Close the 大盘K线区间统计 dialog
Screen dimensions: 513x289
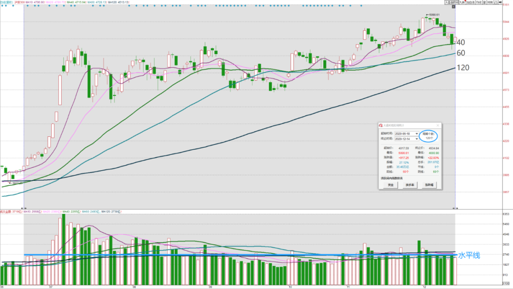point(438,125)
